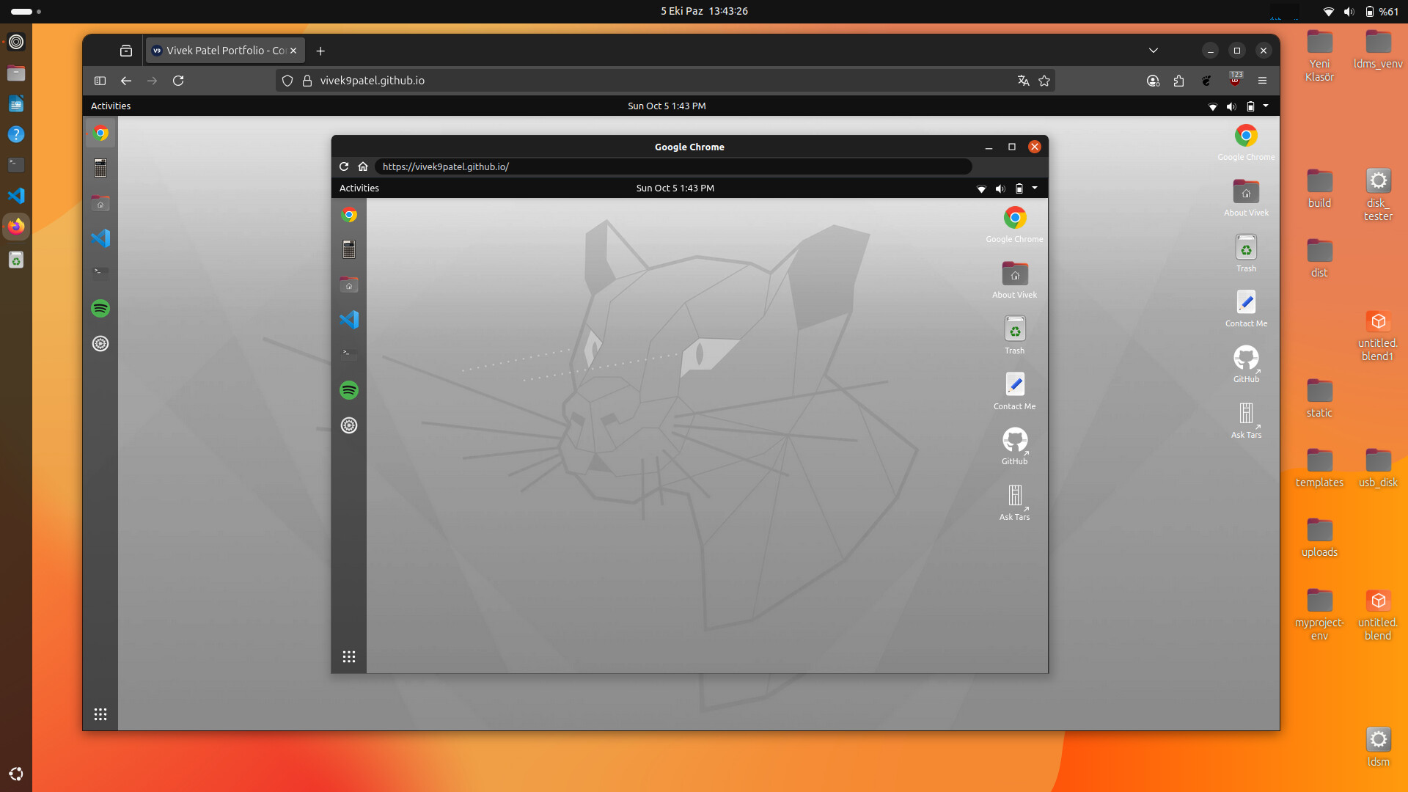Expand the Firefox list all tabs chevron
This screenshot has width=1408, height=792.
point(1153,51)
